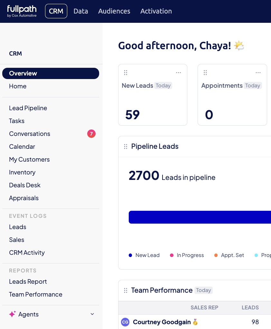The image size is (271, 329).
Task: Click the Fullpath by Cox Automotive logo
Action: [x=22, y=11]
